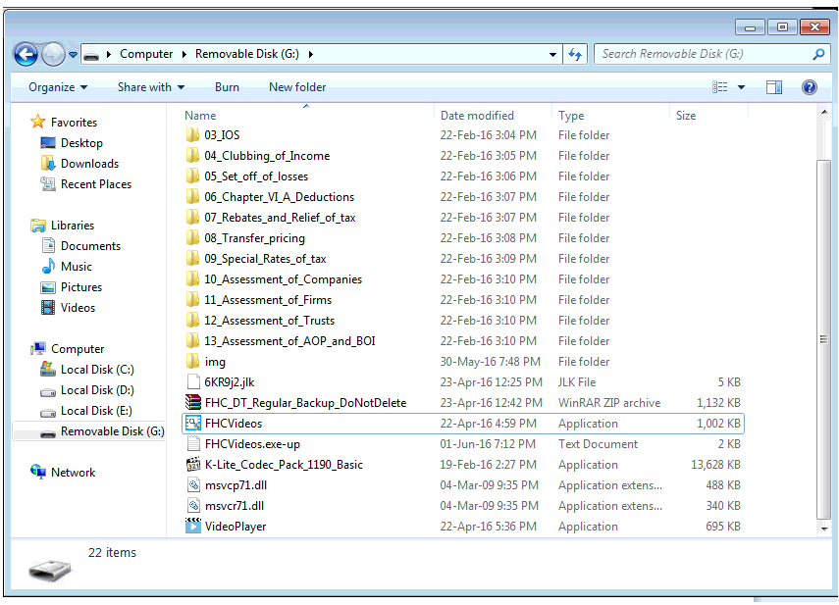Open the view options dropdown arrow
839x605 pixels.
tap(741, 87)
